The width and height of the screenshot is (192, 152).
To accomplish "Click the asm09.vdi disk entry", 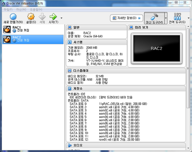I will (x=119, y=133).
